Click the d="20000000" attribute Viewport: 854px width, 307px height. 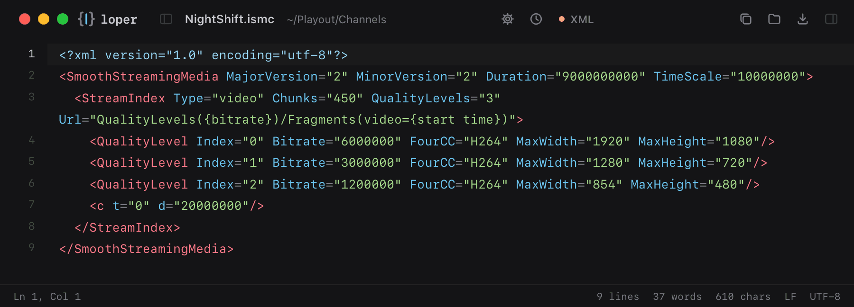pyautogui.click(x=204, y=206)
